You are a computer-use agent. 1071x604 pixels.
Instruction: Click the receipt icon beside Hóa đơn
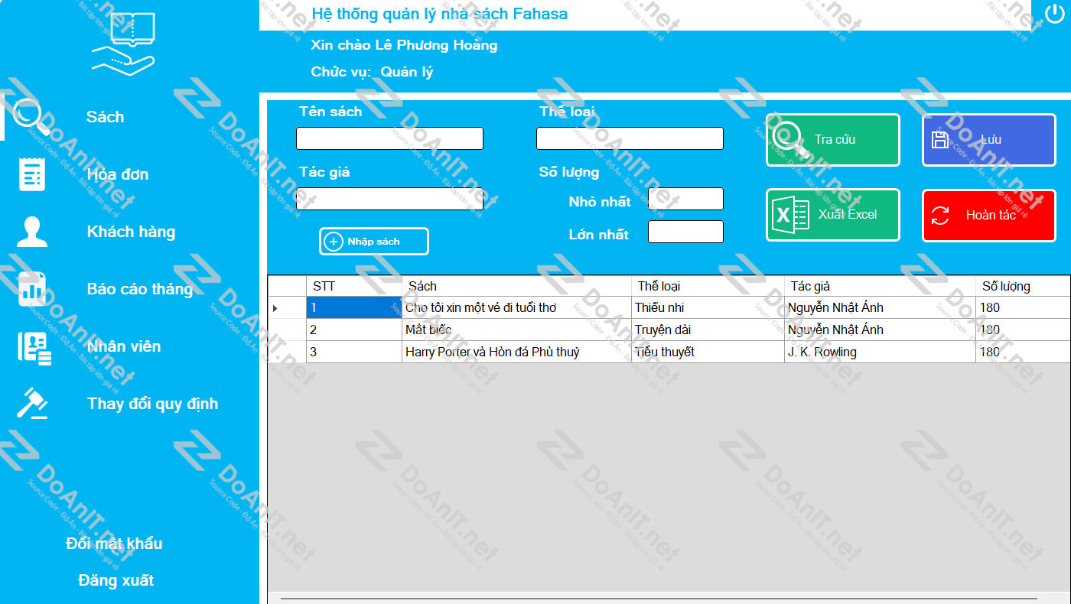coord(32,174)
